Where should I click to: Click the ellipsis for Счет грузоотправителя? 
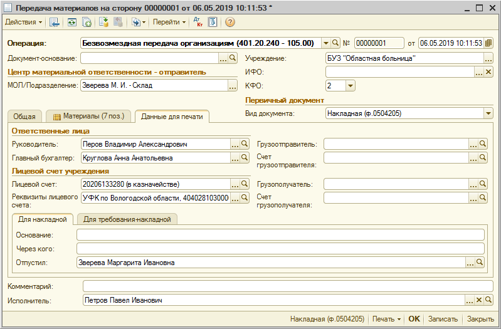[x=473, y=158]
